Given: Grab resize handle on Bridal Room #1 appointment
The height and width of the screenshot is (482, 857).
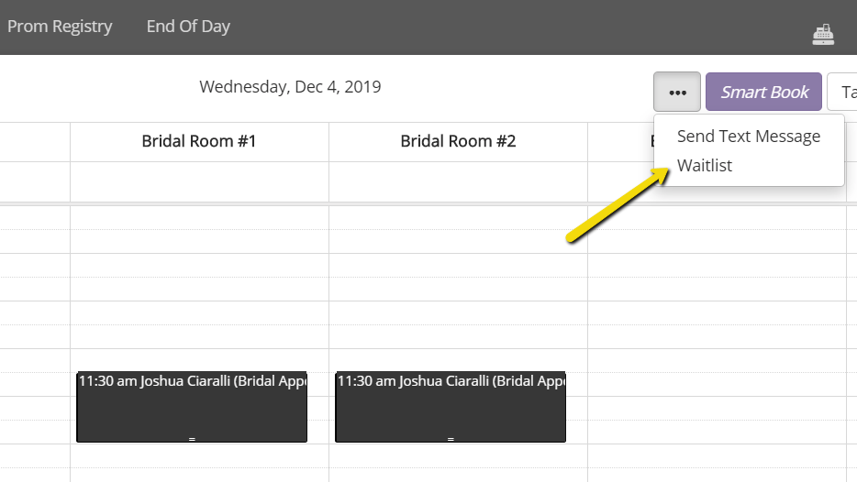Looking at the screenshot, I should (x=192, y=439).
